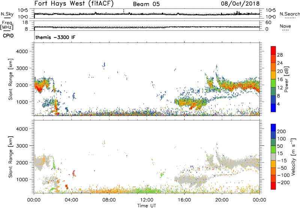Click the red top segment of power color bar

tap(273, 50)
